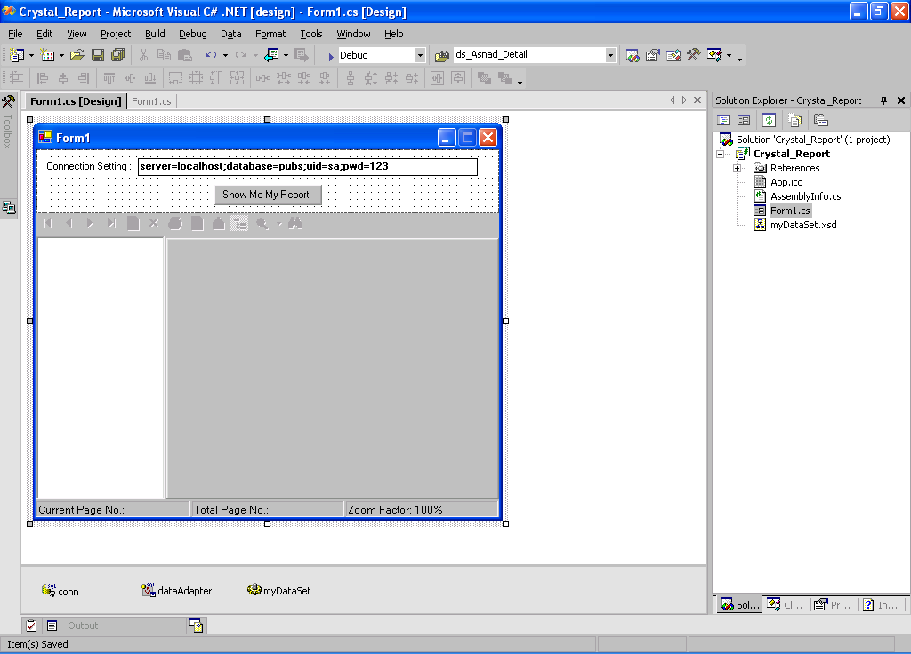Image resolution: width=911 pixels, height=654 pixels.
Task: Select the Connection Setting label on form
Action: [x=88, y=166]
